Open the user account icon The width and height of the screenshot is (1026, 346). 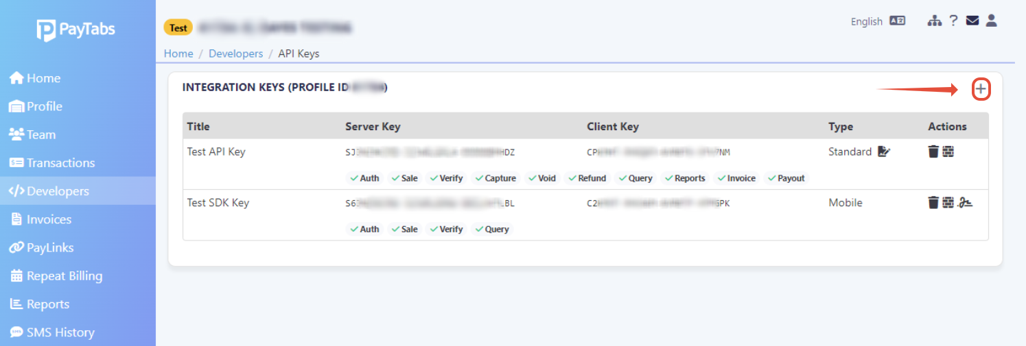(x=991, y=21)
